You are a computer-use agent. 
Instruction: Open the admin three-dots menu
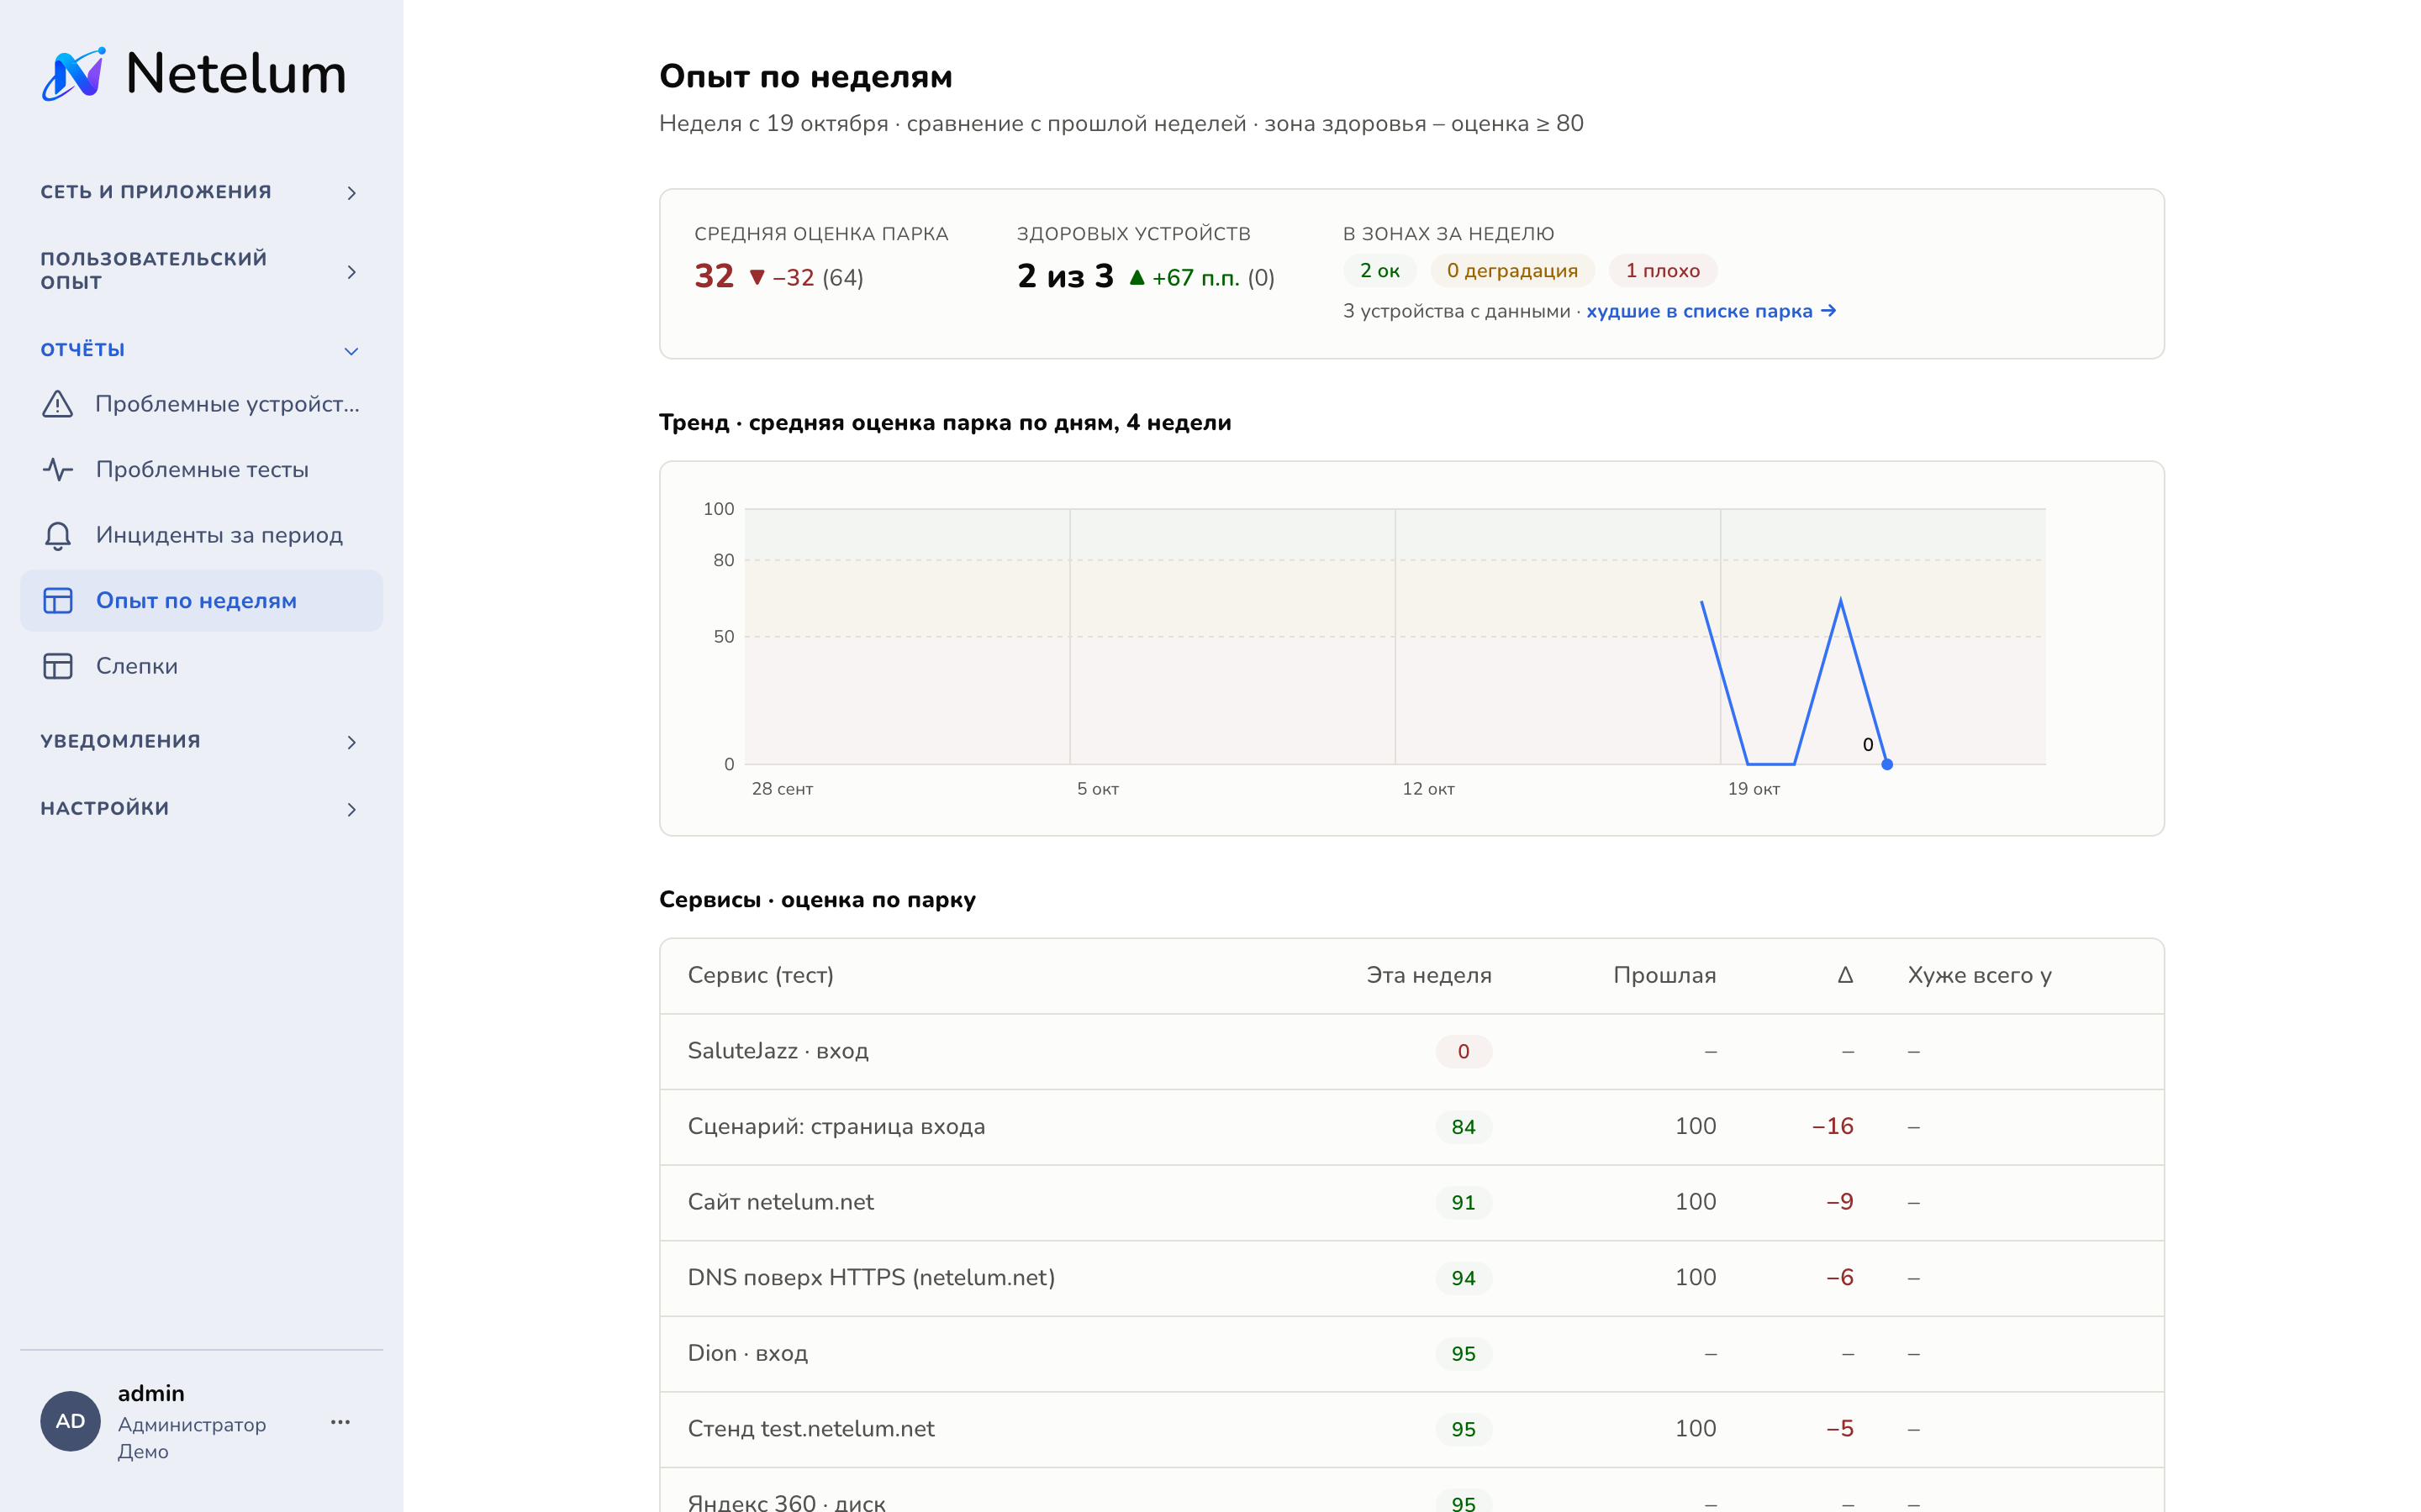click(340, 1421)
